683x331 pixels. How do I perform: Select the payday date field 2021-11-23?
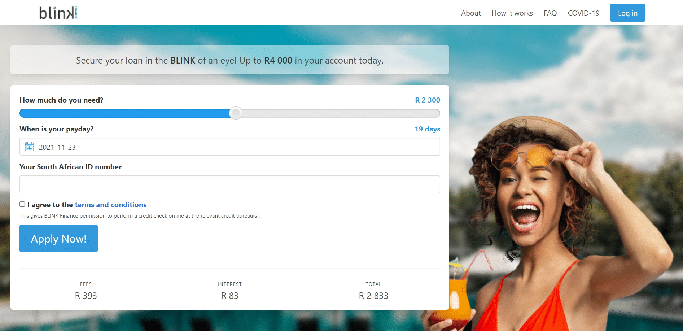(230, 147)
